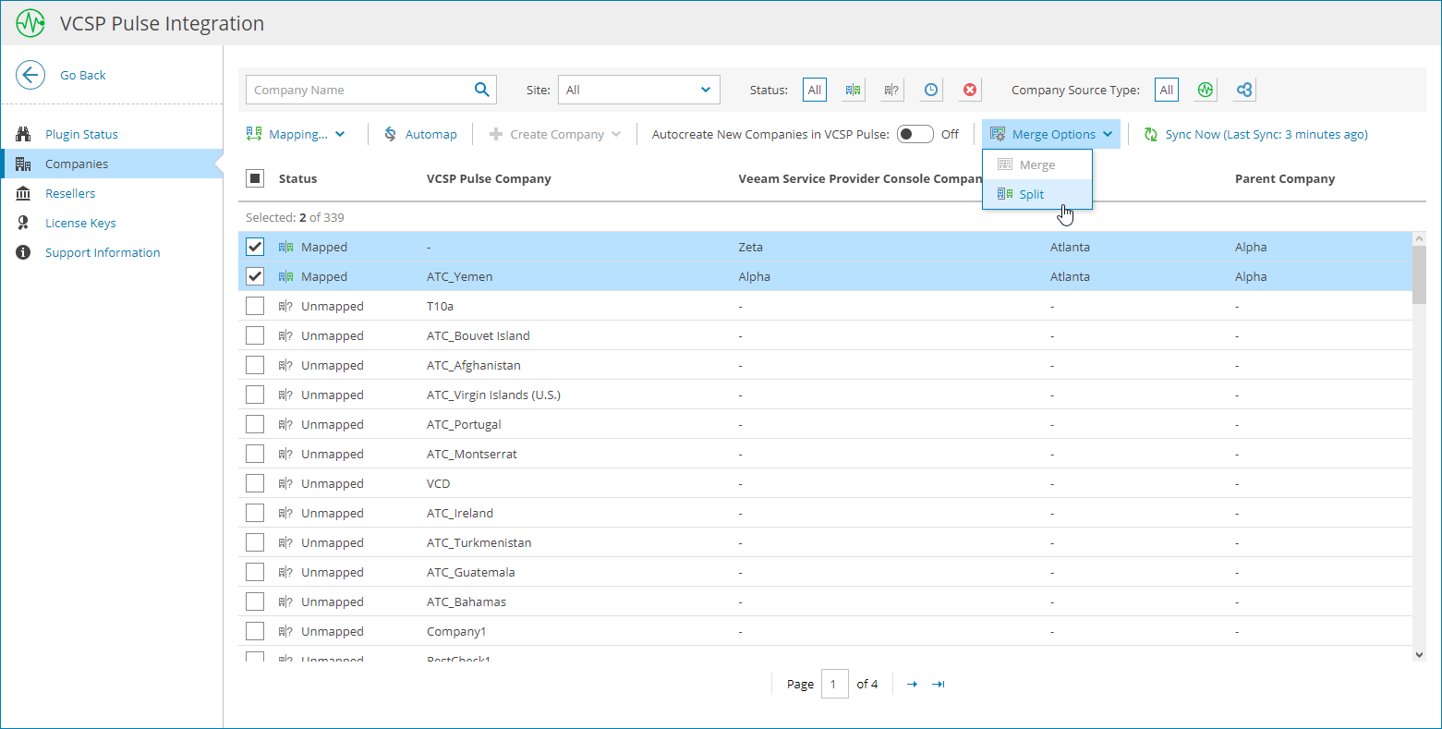The height and width of the screenshot is (729, 1442).
Task: Click Go Back link
Action: click(83, 75)
